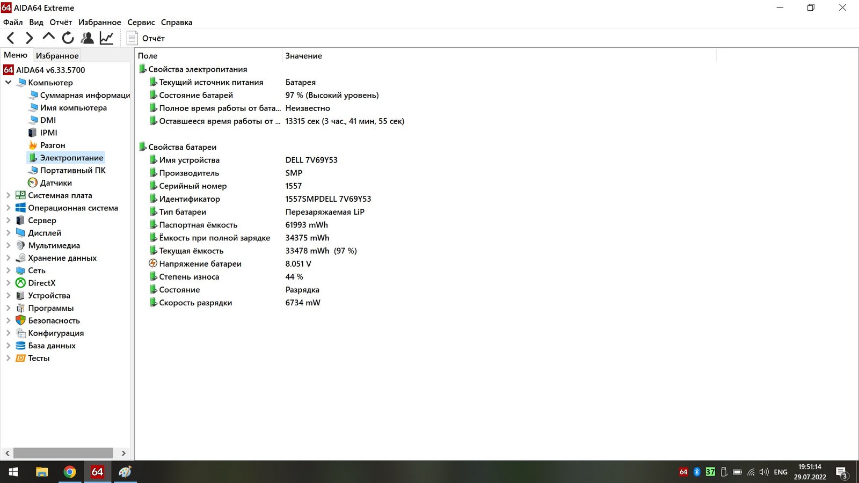Open the Windows Start menu
Screen dimensions: 859x483
[13, 472]
